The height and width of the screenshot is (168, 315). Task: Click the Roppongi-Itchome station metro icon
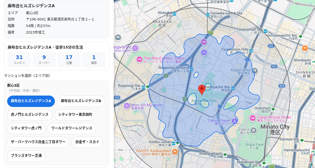(192, 69)
